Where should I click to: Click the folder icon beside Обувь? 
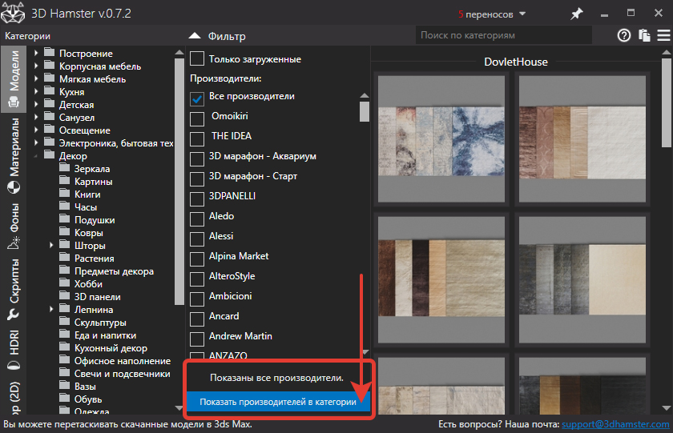tap(64, 399)
